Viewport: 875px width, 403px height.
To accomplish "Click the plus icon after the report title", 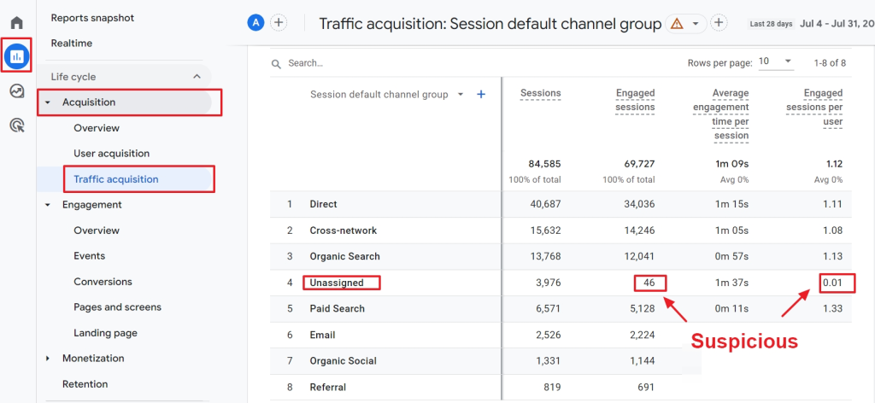I will tap(719, 23).
